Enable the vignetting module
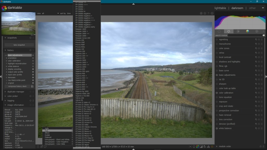Screen dimensions: 267x150 [217, 40]
